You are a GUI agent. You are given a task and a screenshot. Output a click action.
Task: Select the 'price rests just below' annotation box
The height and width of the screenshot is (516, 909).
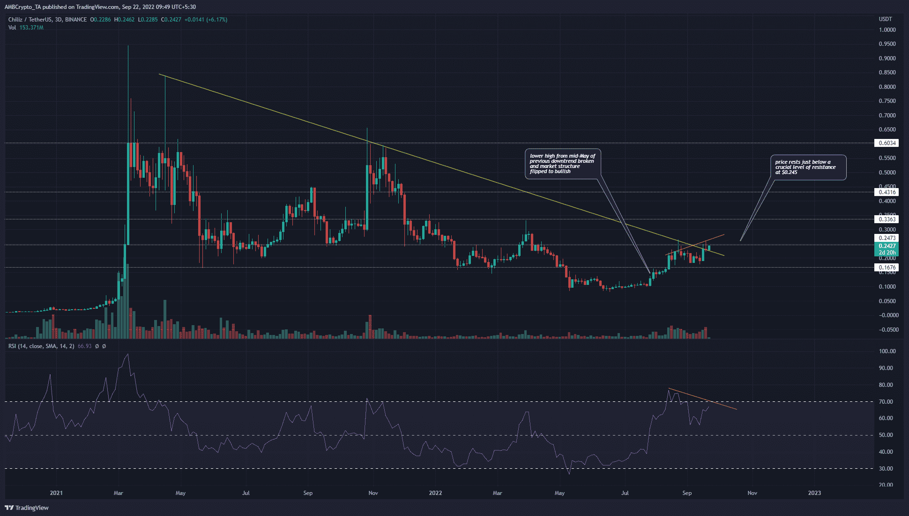click(808, 167)
